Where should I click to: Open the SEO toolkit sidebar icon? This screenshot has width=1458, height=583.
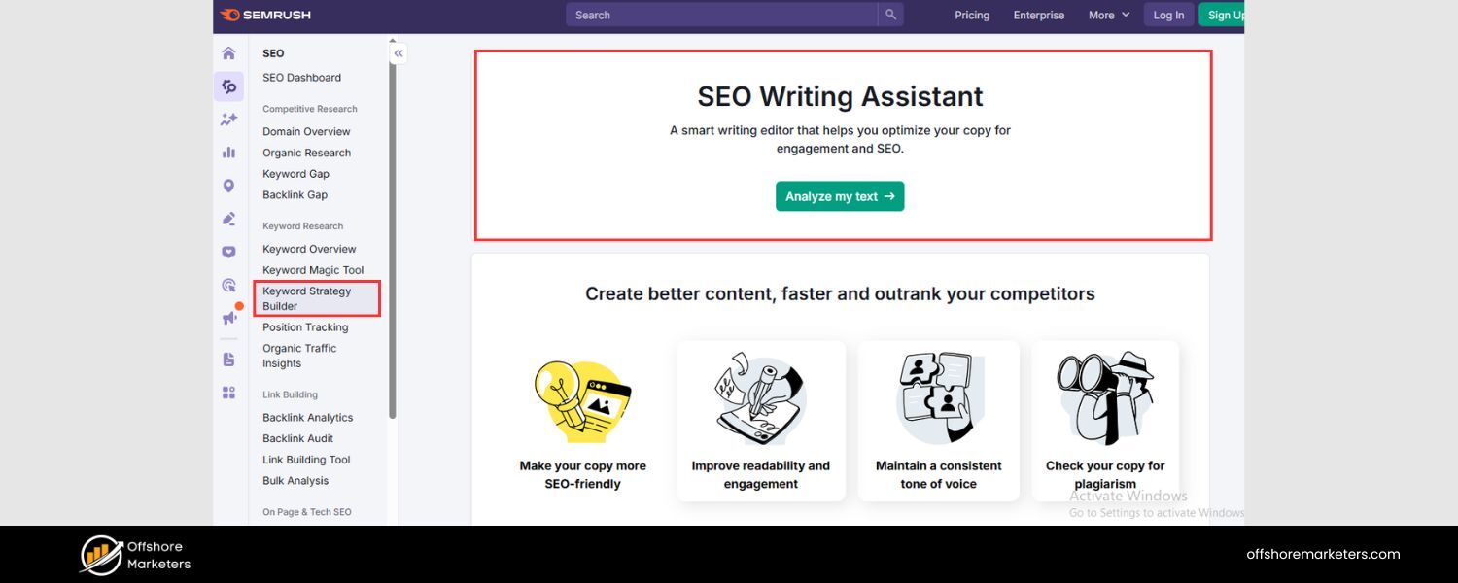click(228, 86)
